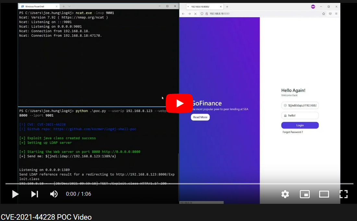Select the Windows PowerShell tab
The image size is (357, 221).
point(39,6)
